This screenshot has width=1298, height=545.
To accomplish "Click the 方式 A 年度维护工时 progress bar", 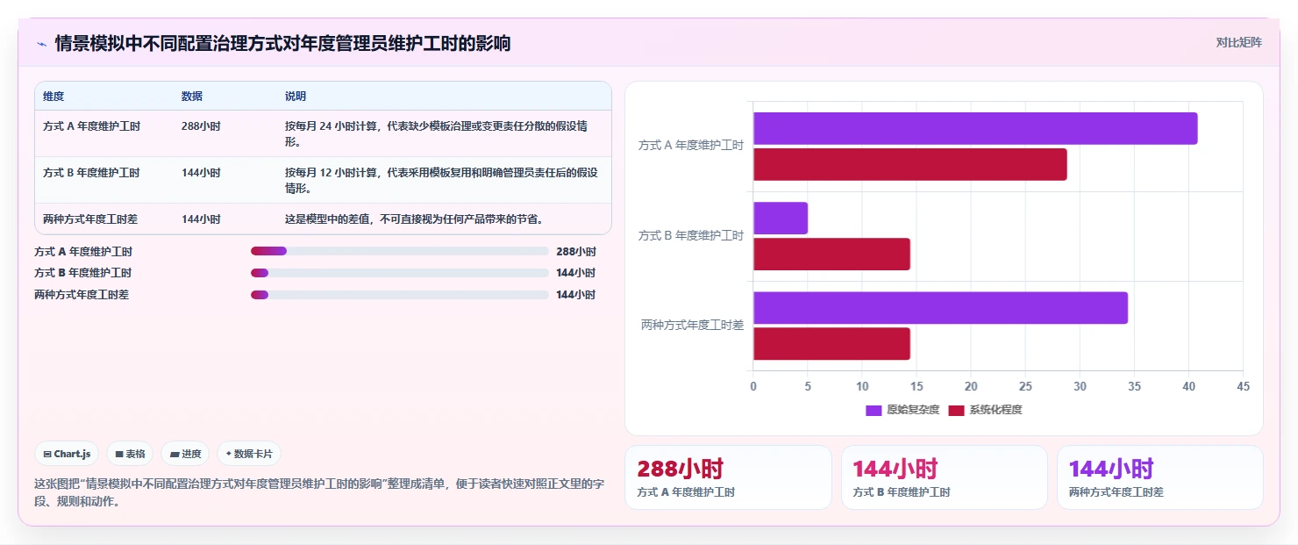I will (x=399, y=251).
